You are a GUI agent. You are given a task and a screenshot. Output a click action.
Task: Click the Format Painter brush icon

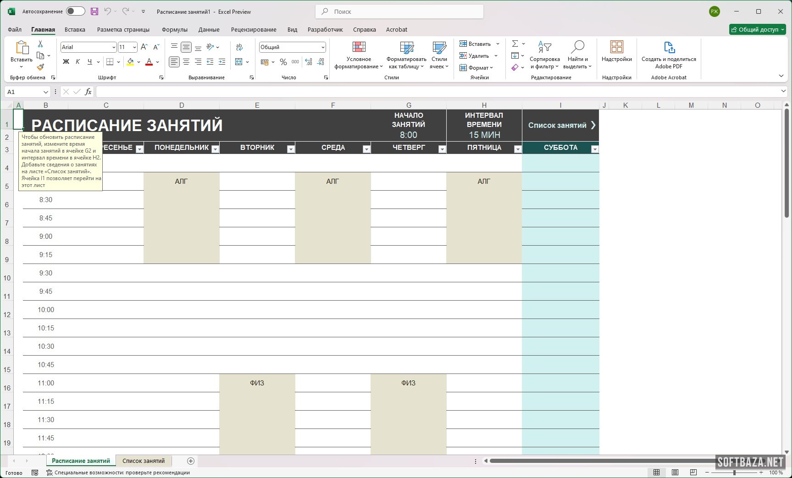point(40,67)
